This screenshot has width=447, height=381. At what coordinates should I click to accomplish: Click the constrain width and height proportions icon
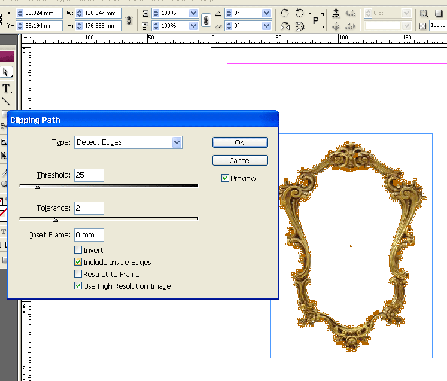[x=129, y=20]
